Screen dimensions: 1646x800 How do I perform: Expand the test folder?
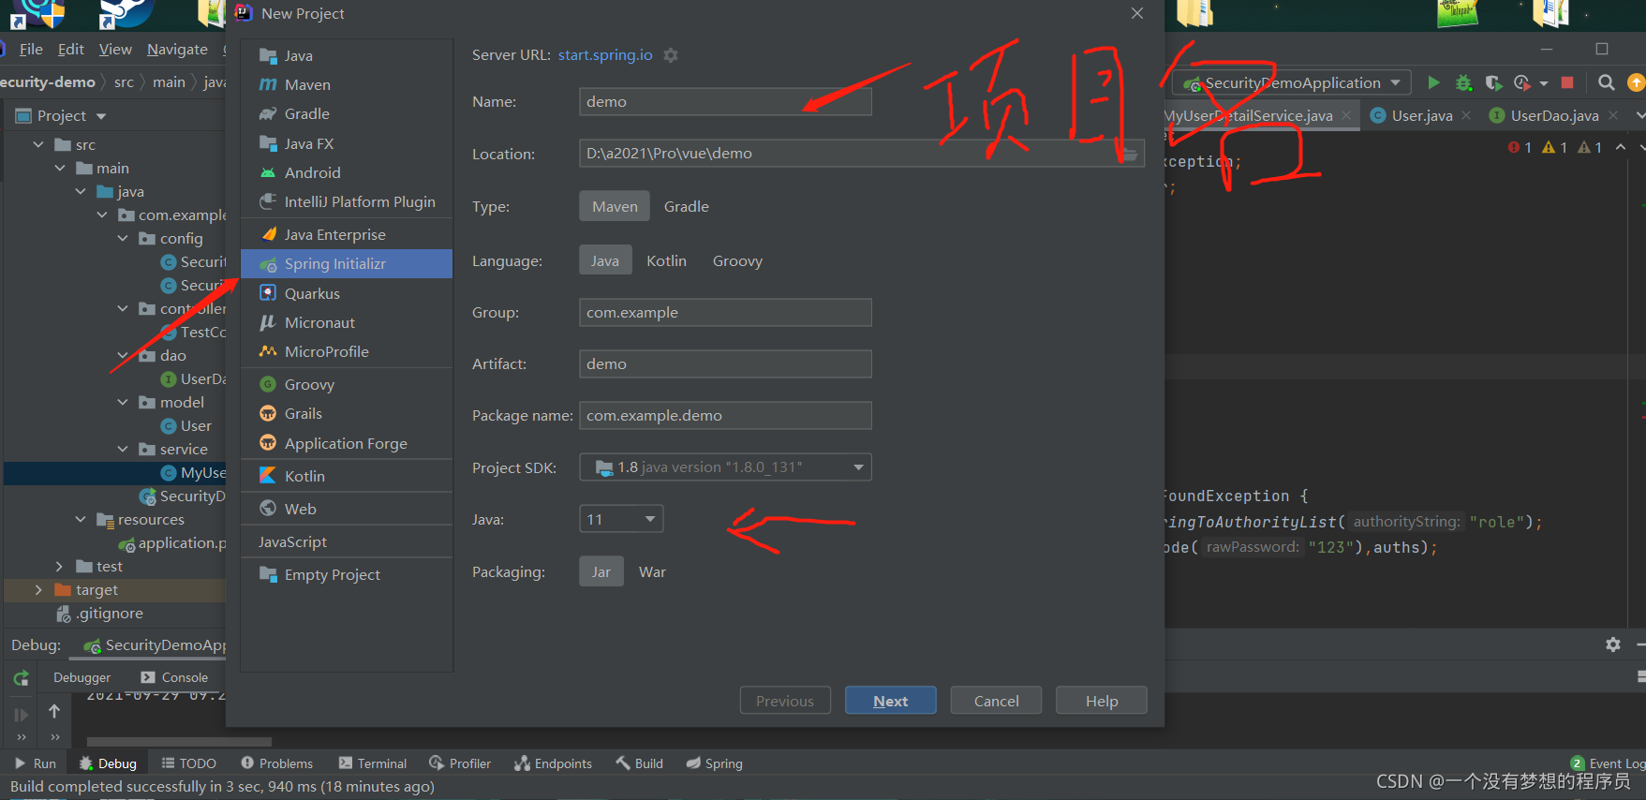point(59,566)
